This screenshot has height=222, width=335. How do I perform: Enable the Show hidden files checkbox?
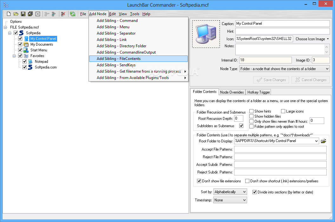point(252,116)
